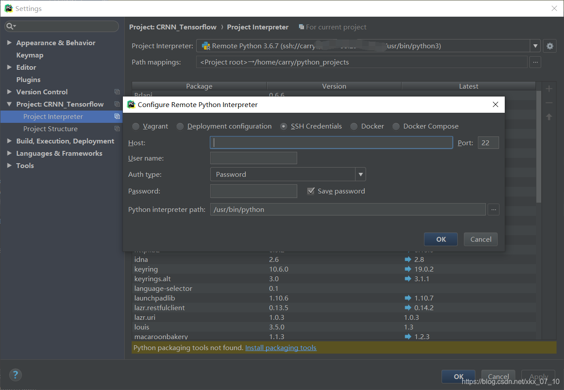The height and width of the screenshot is (390, 564).
Task: Click the Port input field
Action: point(489,143)
